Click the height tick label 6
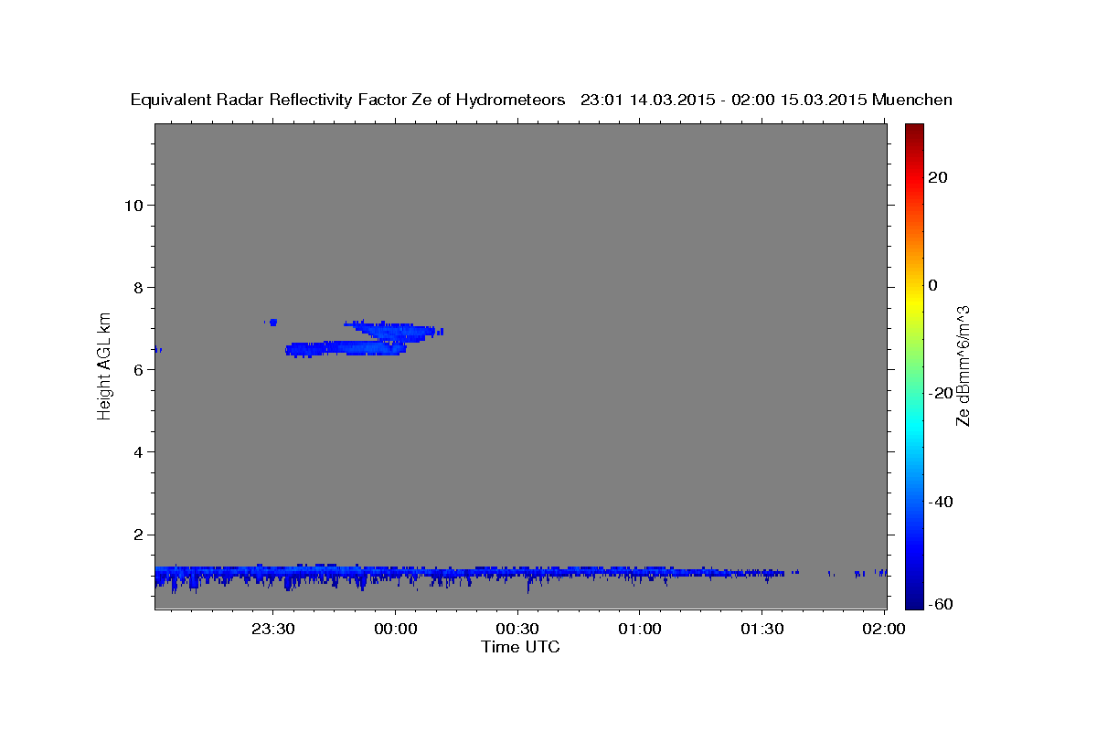 pyautogui.click(x=136, y=369)
